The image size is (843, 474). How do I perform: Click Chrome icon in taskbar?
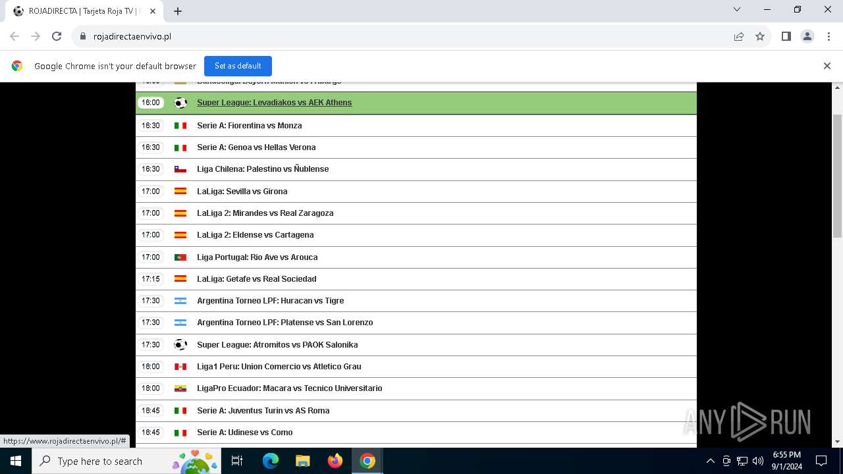[x=367, y=461]
